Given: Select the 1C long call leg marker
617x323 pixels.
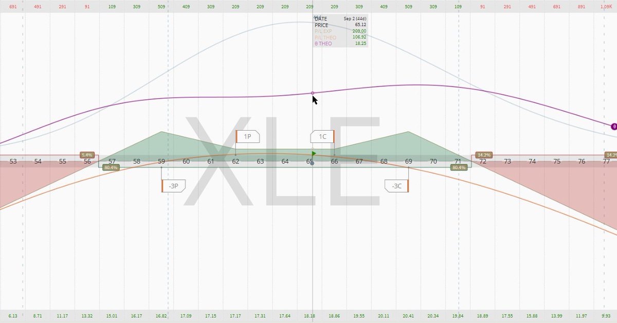Looking at the screenshot, I should point(322,136).
